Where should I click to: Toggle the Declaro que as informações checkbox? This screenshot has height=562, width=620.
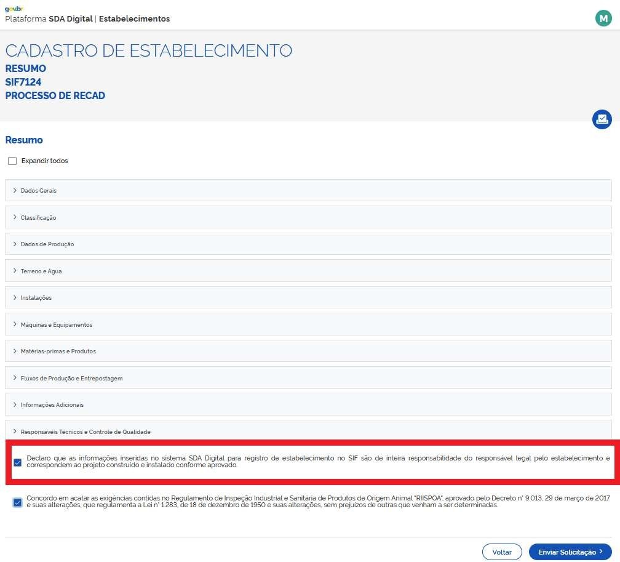pyautogui.click(x=17, y=462)
